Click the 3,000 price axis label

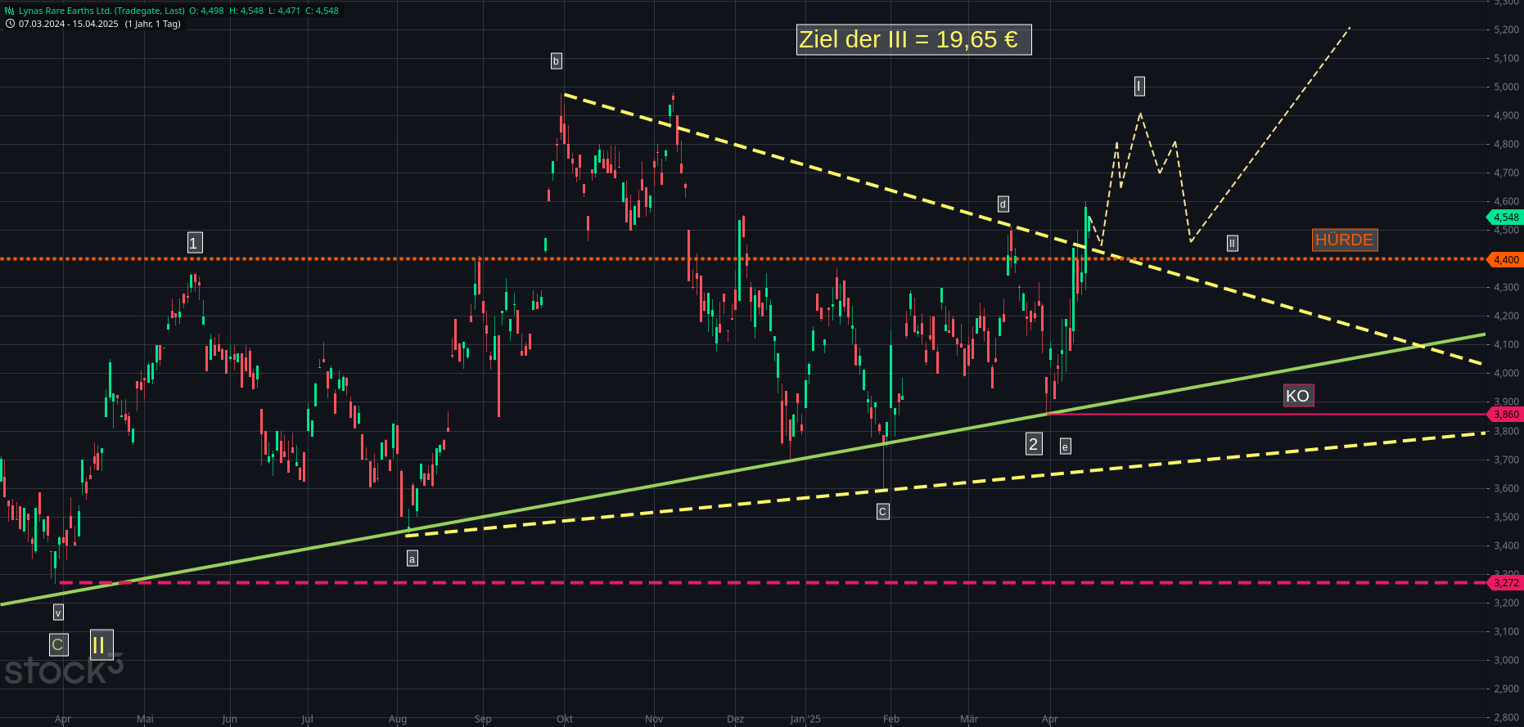pyautogui.click(x=1506, y=661)
